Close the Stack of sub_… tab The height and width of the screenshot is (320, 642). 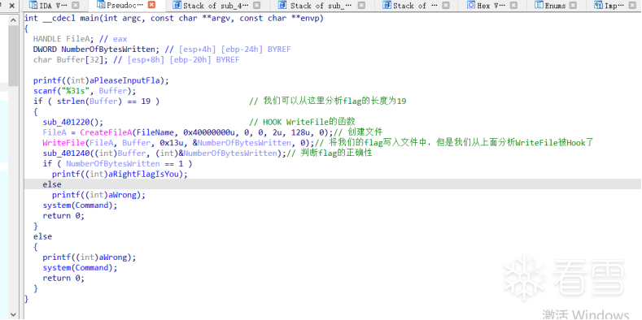pyautogui.click(x=361, y=6)
